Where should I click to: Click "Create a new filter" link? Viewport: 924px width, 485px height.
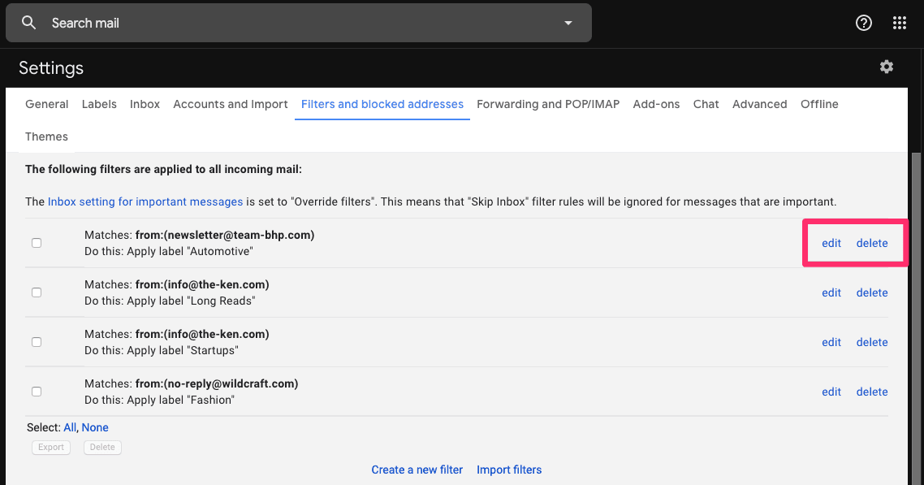pyautogui.click(x=417, y=470)
